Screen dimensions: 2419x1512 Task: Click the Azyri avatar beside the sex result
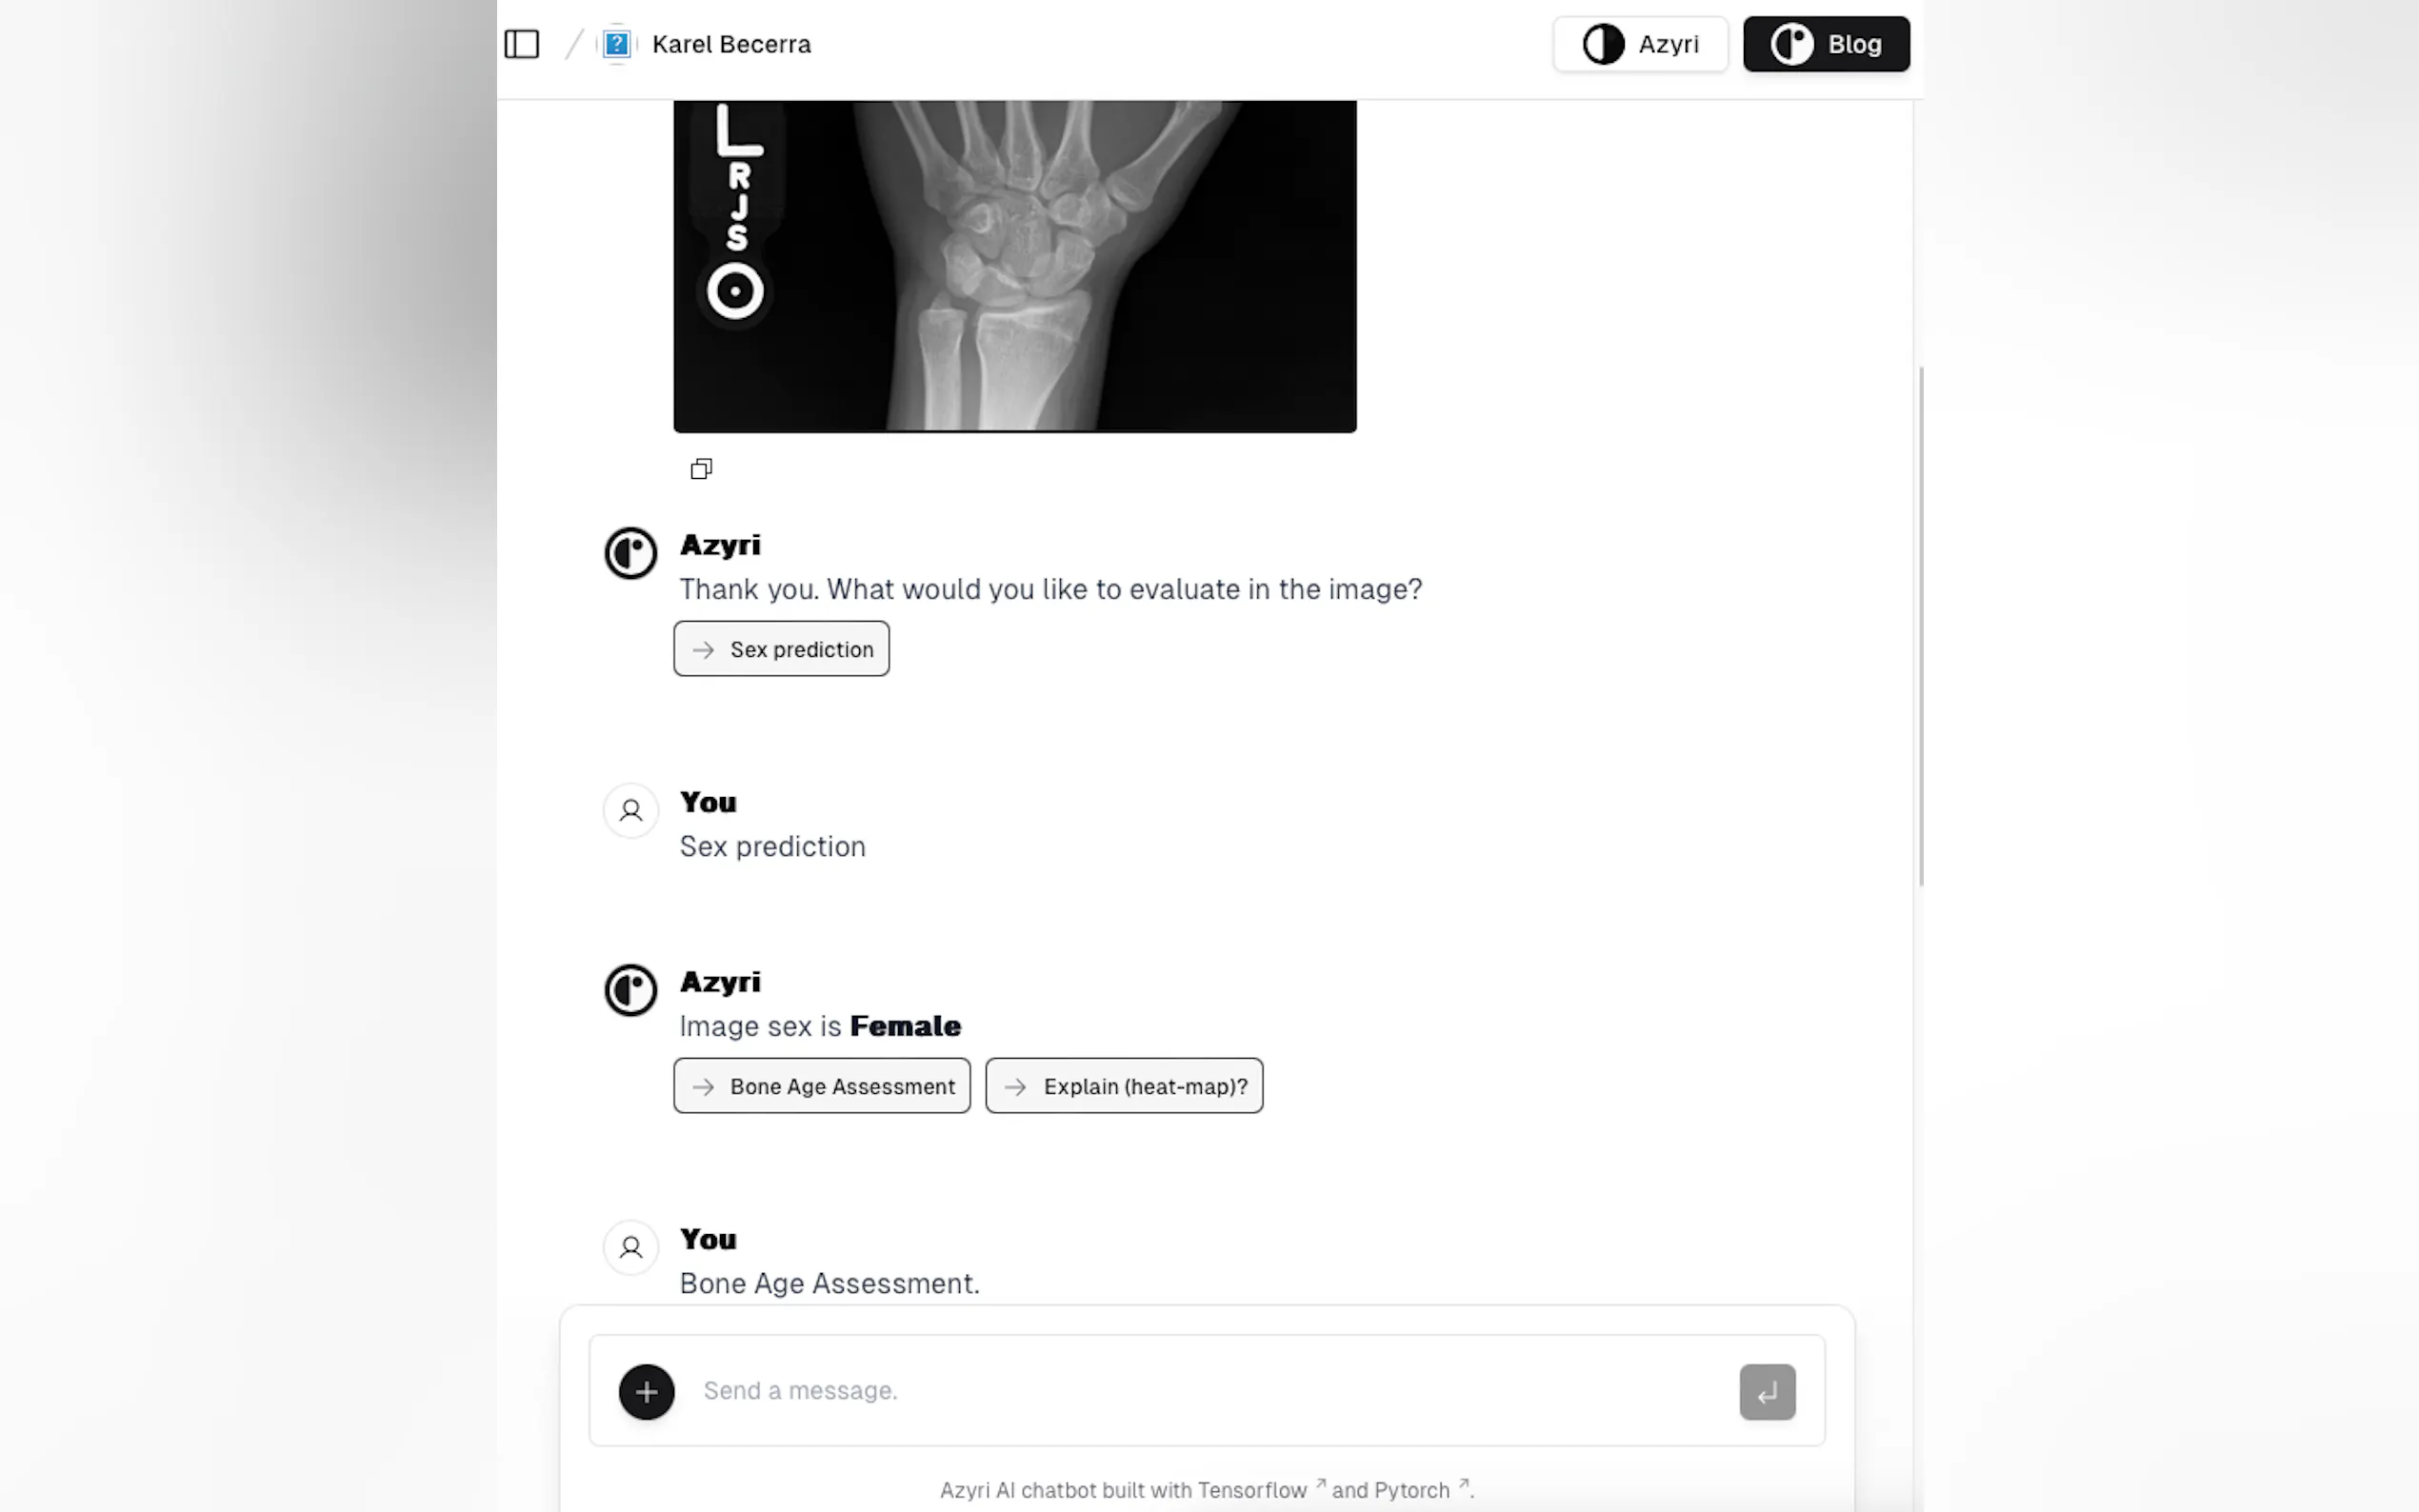(x=630, y=990)
